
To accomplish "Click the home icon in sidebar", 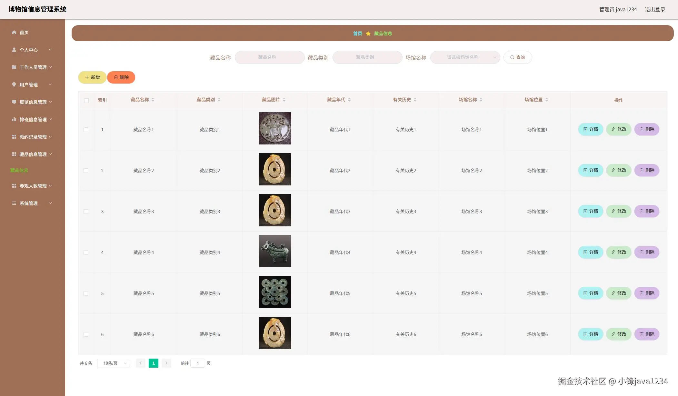I will 14,32.
